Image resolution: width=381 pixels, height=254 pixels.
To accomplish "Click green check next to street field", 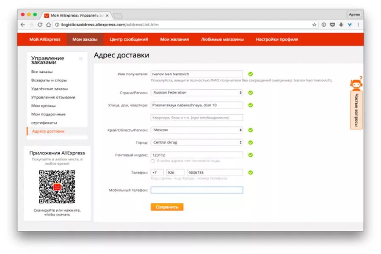I will coord(251,105).
